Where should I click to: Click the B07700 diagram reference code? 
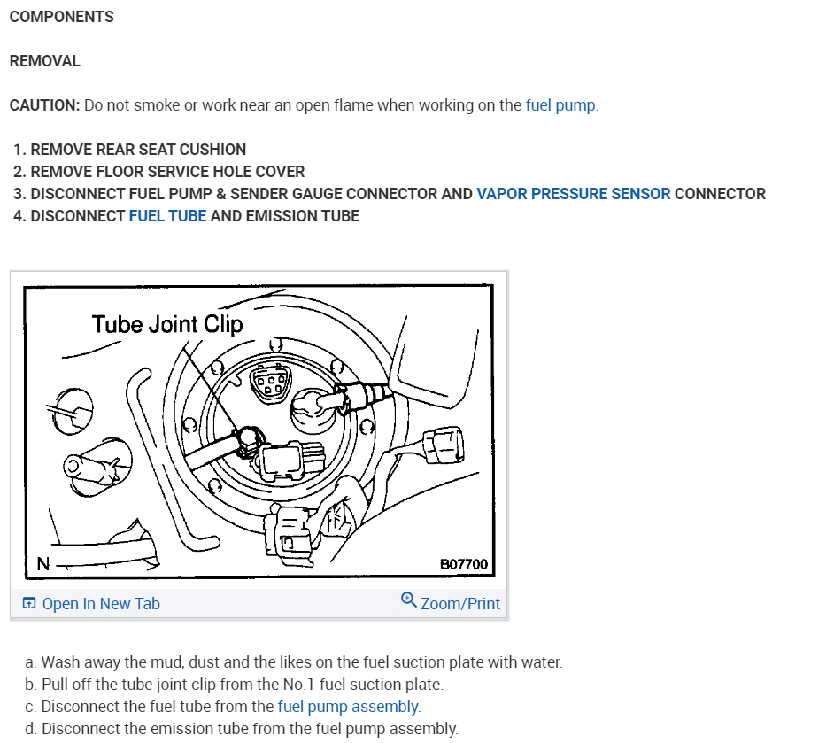(464, 564)
